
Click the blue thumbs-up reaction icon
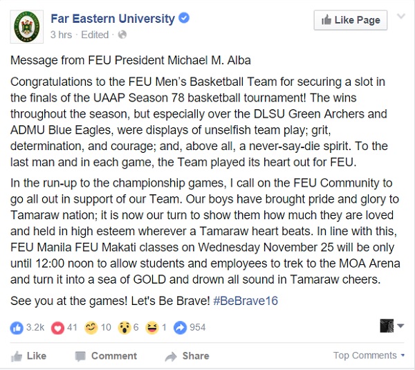click(17, 328)
